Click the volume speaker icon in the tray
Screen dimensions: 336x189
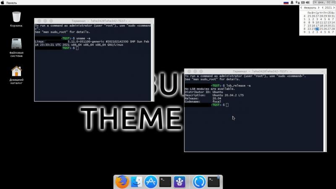[x=307, y=3]
